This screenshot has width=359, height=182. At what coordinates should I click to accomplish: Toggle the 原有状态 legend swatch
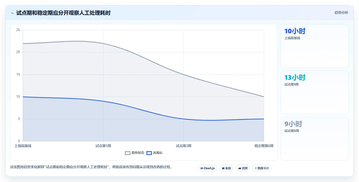click(x=128, y=153)
